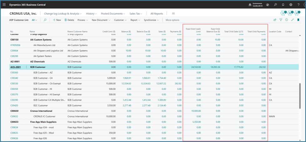
Task: Show More options in the action bar
Action: coord(172,20)
